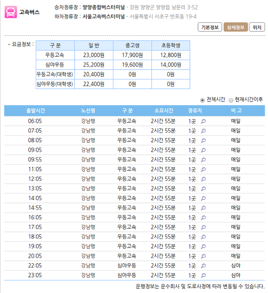Viewport: 268px width, 293px height.
Task: Open the stopover magnifier for the 07:05 departure
Action: click(203, 131)
